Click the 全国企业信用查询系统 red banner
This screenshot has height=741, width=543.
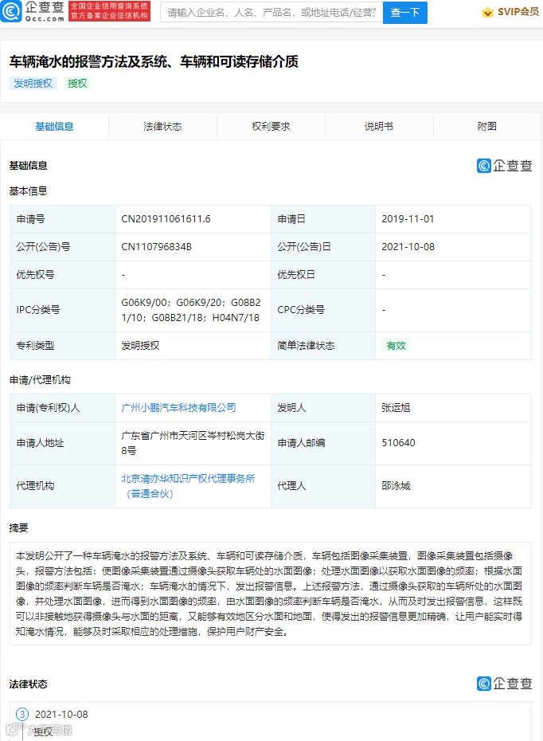[110, 11]
